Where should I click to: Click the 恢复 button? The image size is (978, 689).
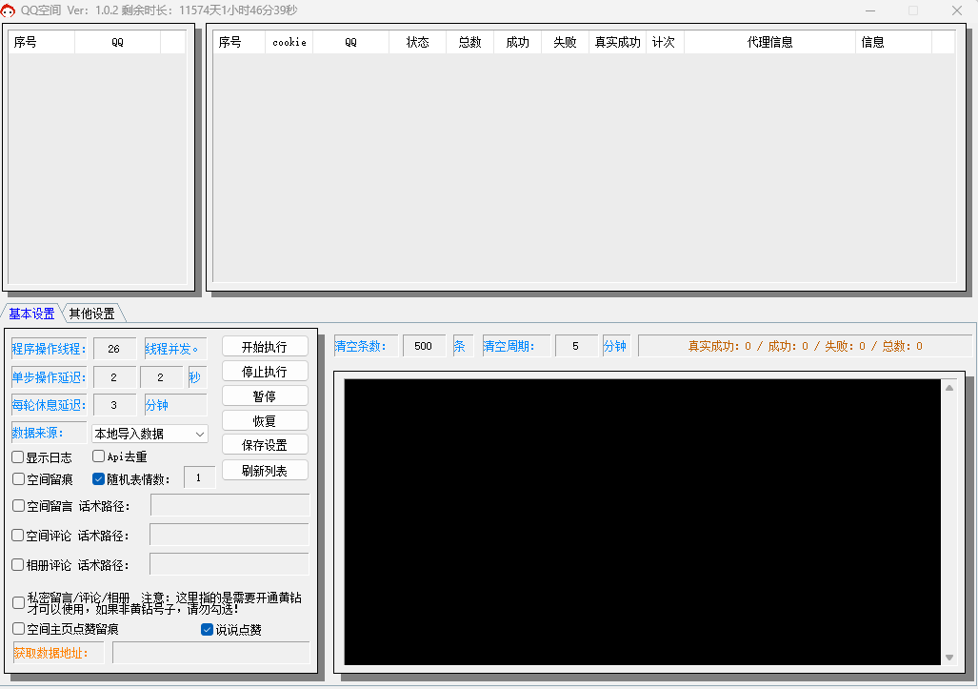click(265, 420)
